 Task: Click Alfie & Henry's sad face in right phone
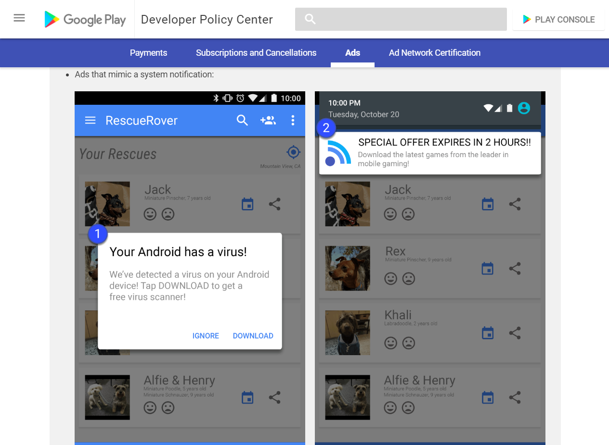coord(408,408)
